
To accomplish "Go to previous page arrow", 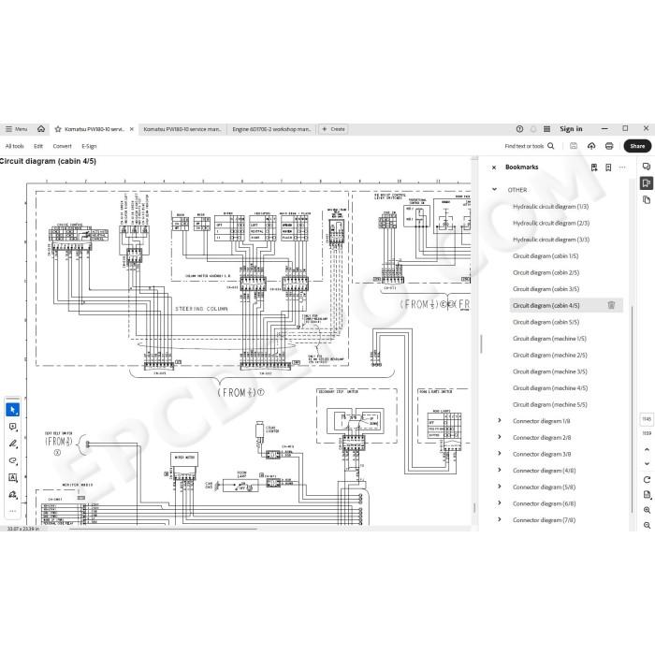I will [647, 449].
